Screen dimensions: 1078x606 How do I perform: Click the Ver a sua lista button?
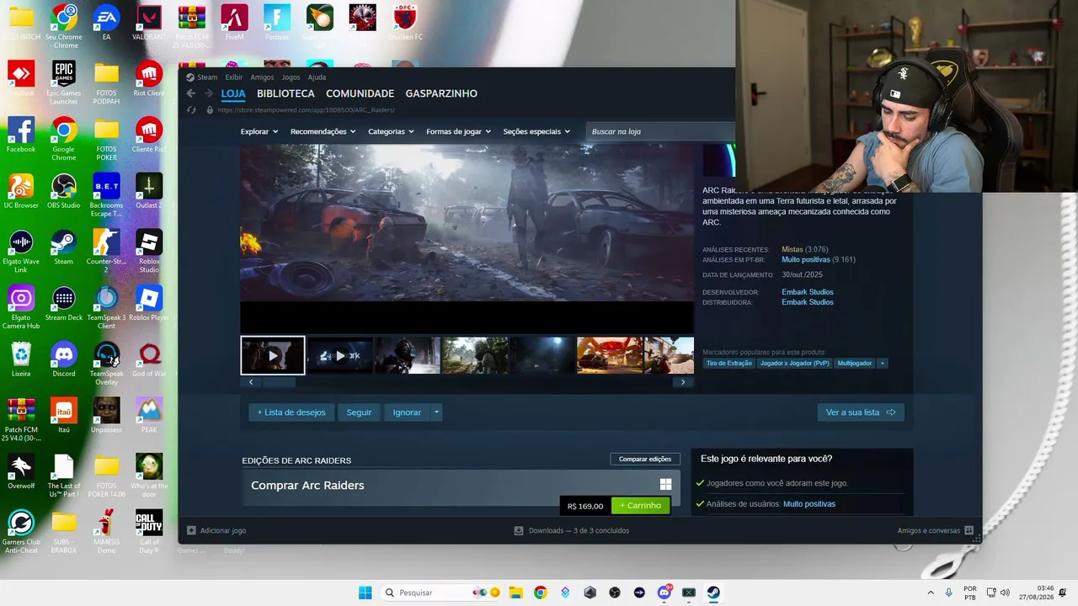861,412
